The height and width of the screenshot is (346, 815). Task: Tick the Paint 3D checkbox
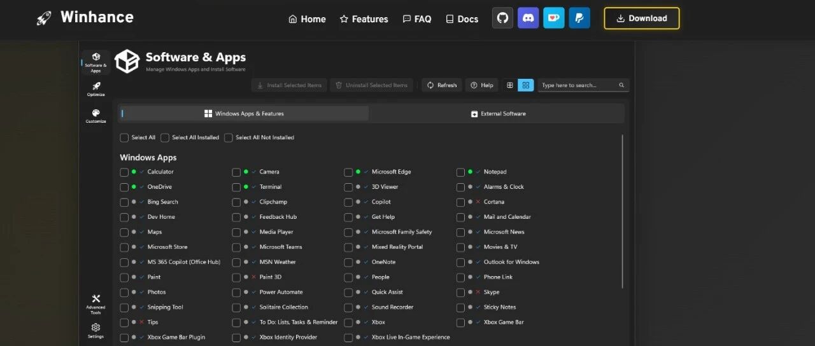pyautogui.click(x=236, y=277)
